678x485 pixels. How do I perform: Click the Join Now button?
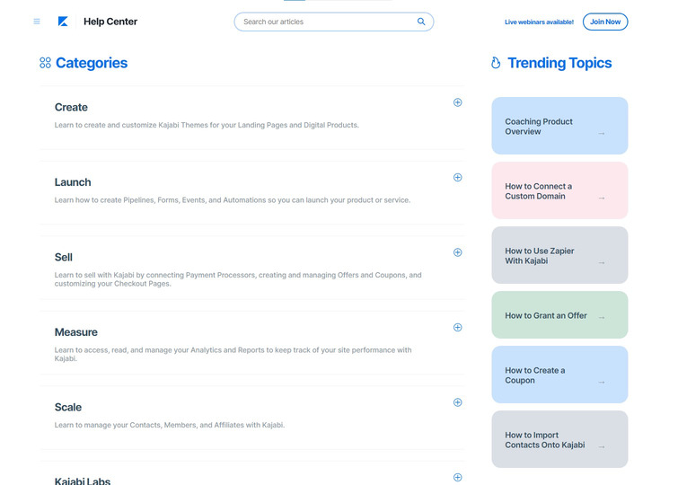tap(605, 22)
